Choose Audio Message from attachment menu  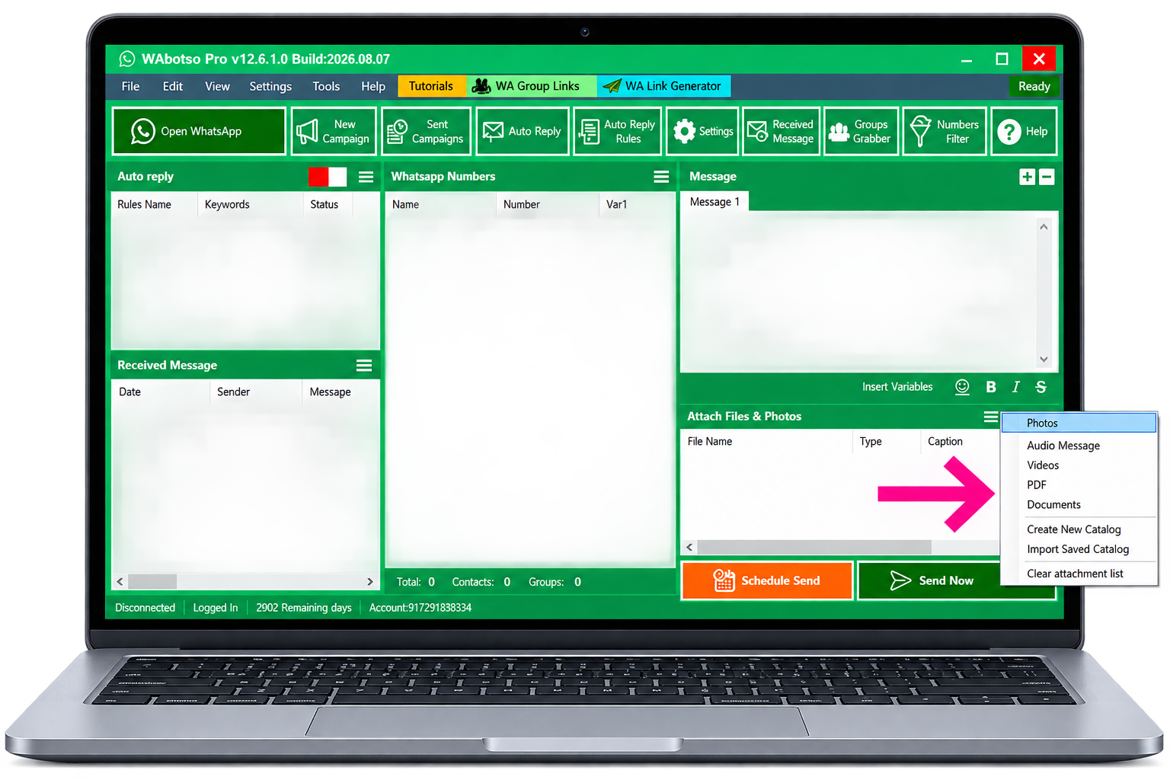click(x=1079, y=446)
